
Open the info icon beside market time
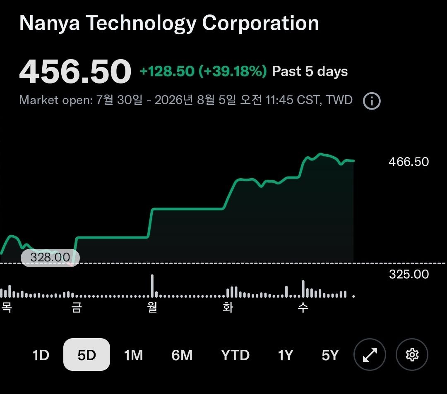point(371,101)
